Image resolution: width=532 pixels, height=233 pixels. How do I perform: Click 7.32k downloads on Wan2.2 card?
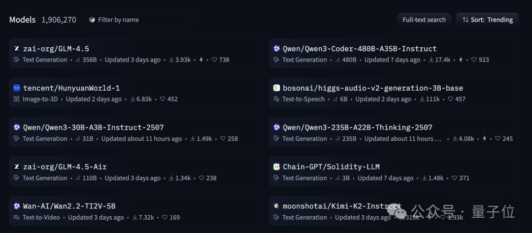pyautogui.click(x=146, y=217)
